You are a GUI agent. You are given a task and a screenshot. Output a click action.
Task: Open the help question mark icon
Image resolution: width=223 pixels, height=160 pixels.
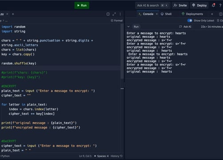pyautogui.click(x=220, y=5)
